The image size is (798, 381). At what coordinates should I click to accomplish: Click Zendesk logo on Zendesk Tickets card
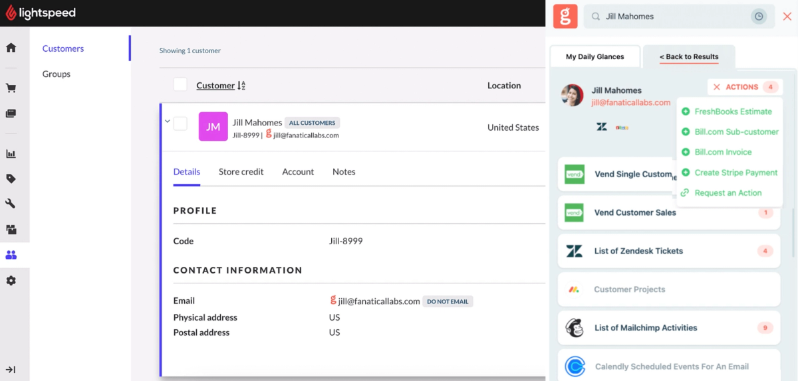pos(575,251)
